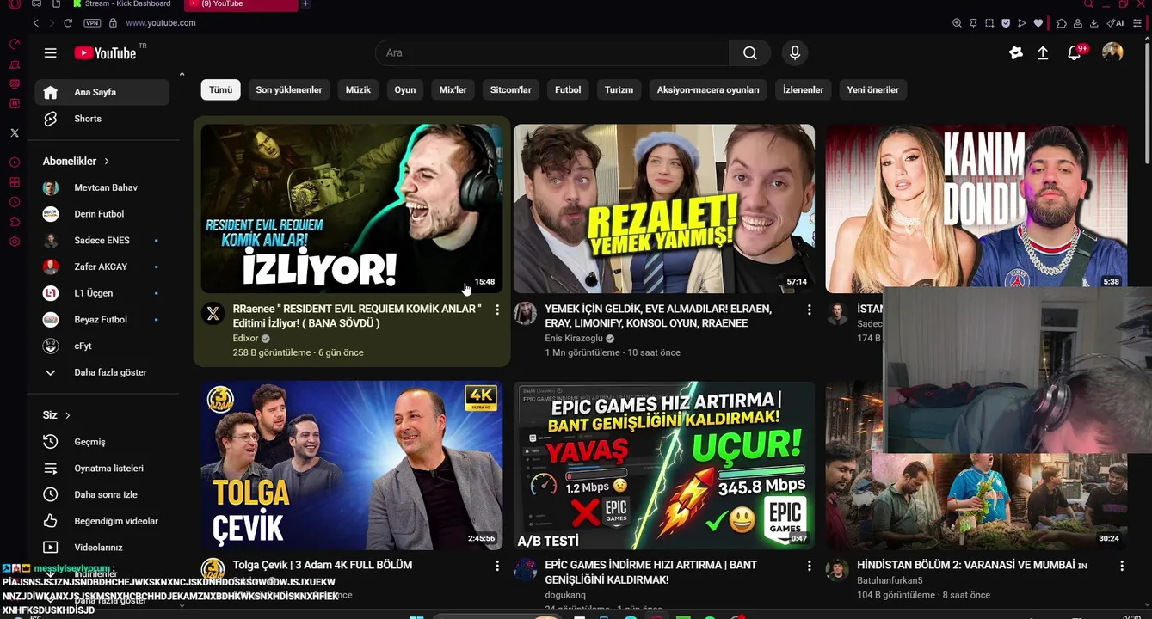This screenshot has height=619, width=1152.
Task: Open YouTube notifications bell
Action: [1074, 53]
